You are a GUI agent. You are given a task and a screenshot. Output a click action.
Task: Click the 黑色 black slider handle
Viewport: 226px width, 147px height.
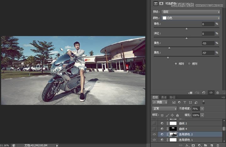(168, 58)
